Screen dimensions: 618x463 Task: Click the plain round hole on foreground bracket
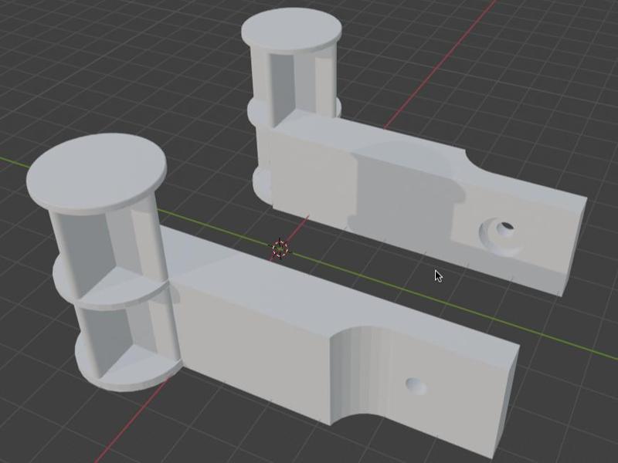tap(416, 387)
